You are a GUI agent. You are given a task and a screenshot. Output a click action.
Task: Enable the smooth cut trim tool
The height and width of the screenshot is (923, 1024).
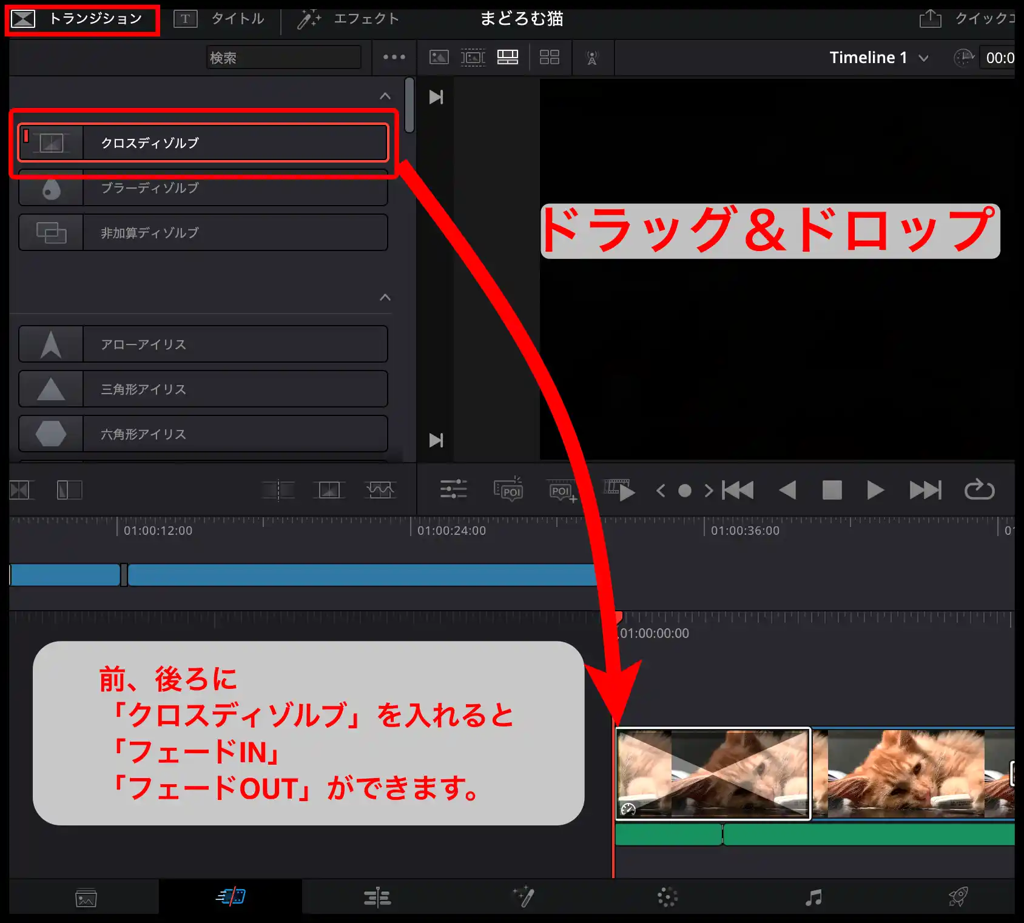tap(381, 490)
